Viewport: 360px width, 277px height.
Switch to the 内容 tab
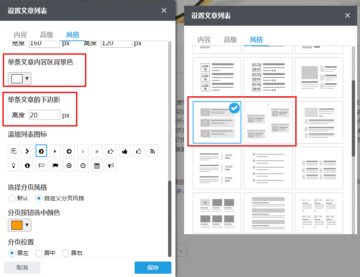[x=20, y=35]
